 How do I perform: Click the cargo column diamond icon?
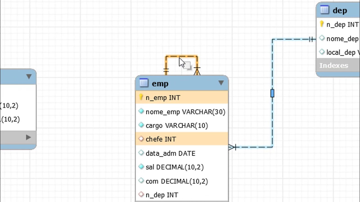[x=141, y=125]
